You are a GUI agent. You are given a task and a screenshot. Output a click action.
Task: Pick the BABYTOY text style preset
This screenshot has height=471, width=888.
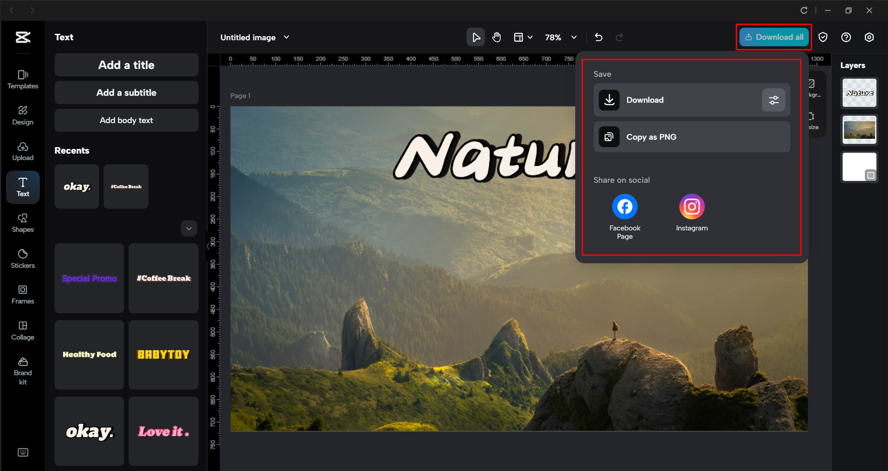(x=163, y=355)
